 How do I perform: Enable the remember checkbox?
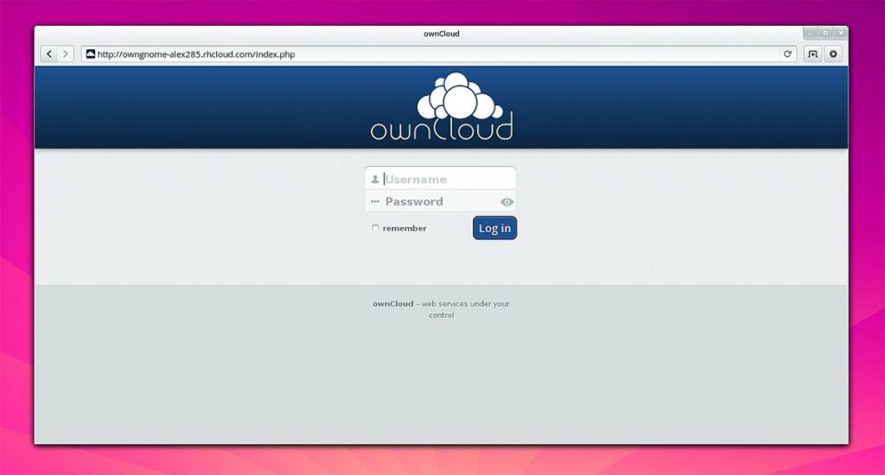click(x=375, y=228)
